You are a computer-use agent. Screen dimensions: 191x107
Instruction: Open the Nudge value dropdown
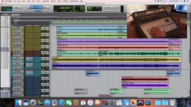101,10
